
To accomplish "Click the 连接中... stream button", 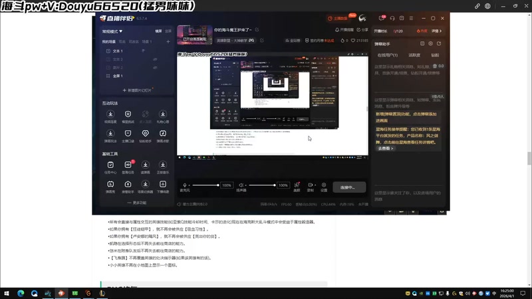I will [349, 187].
